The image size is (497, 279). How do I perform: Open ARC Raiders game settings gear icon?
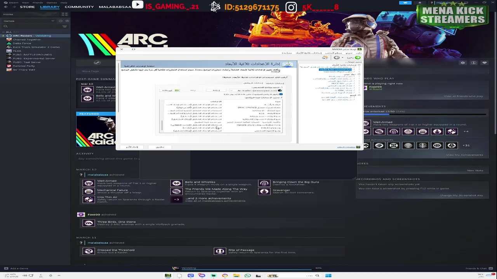coord(463,63)
